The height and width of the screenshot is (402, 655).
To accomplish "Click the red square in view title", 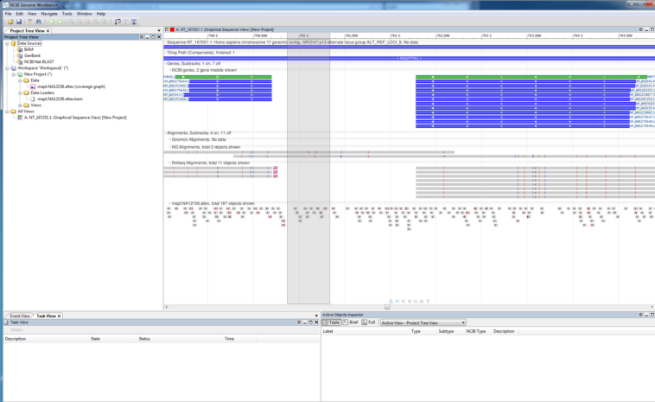I will [172, 29].
